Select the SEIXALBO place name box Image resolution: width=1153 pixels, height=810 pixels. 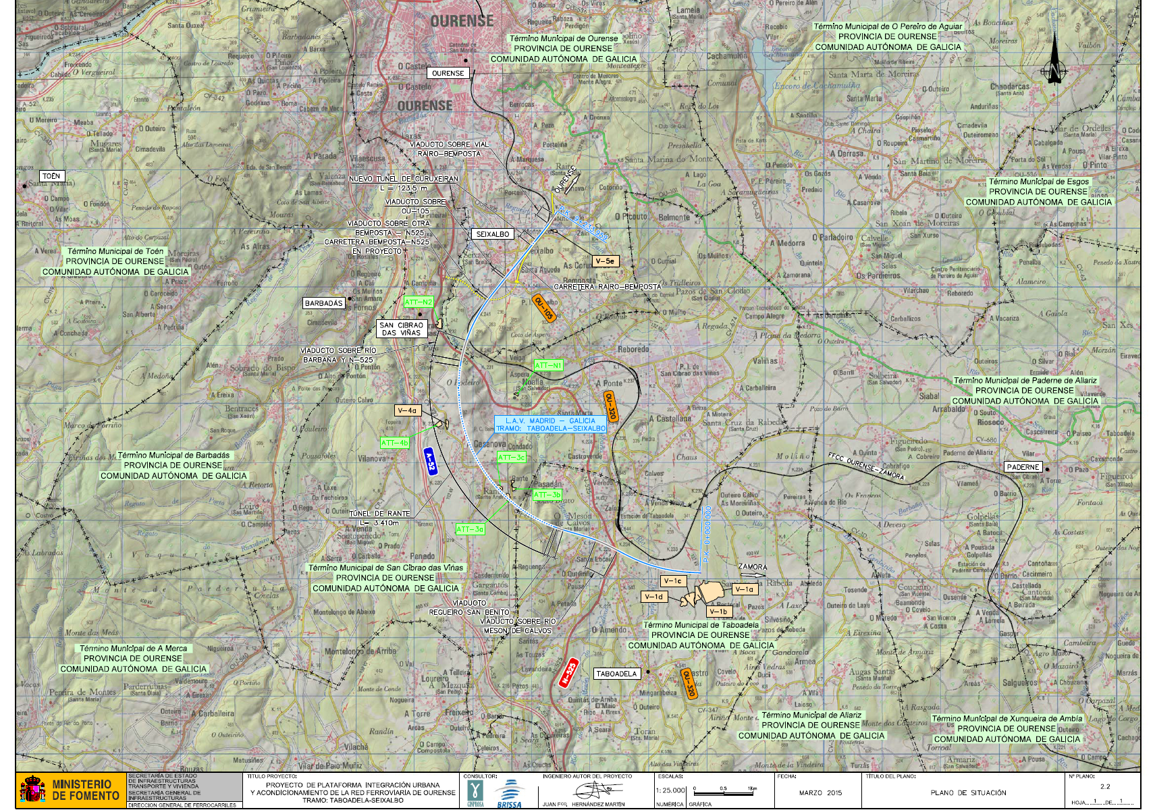[493, 234]
